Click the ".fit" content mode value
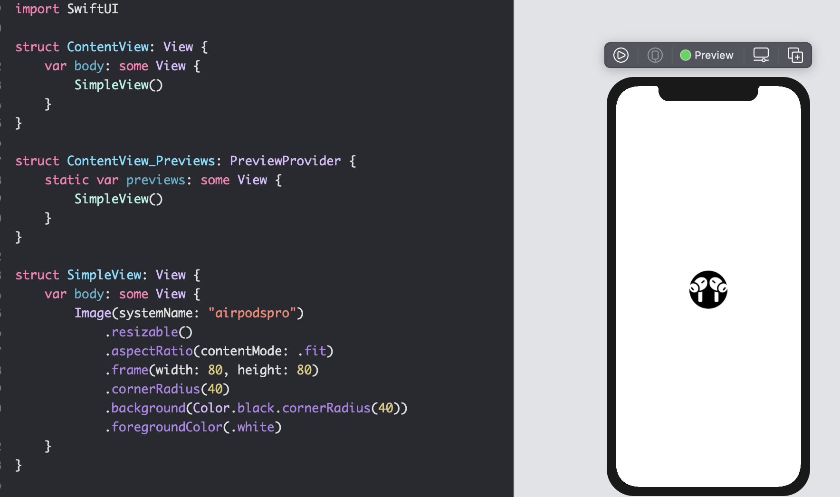This screenshot has width=840, height=497. pyautogui.click(x=312, y=351)
